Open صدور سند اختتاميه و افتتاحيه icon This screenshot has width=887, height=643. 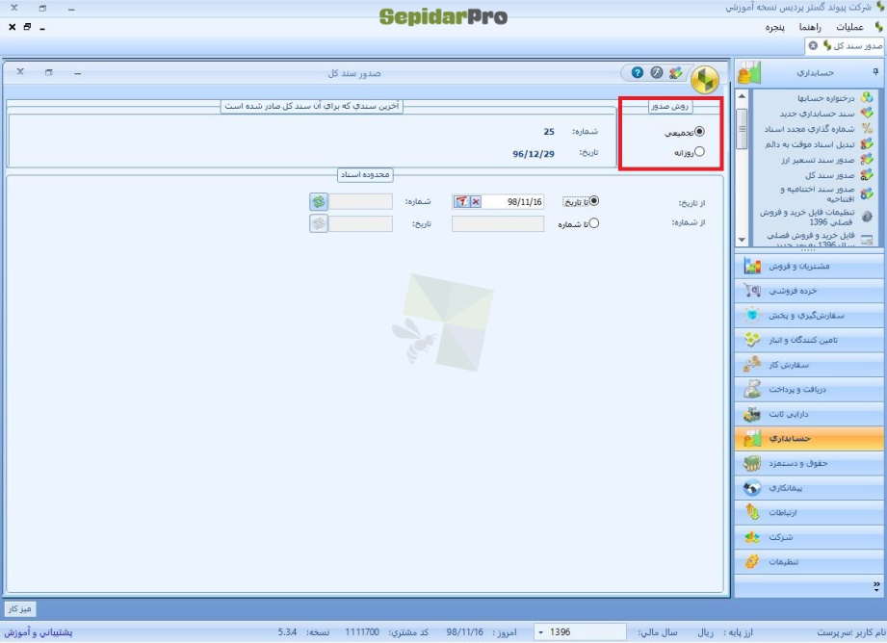coord(866,193)
